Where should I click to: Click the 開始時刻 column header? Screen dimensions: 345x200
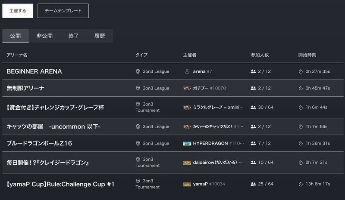(x=307, y=55)
